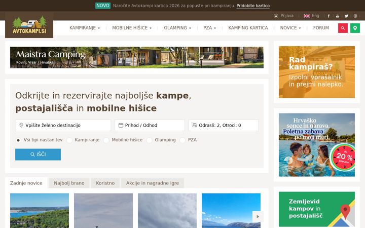The height and width of the screenshot is (228, 365).
Task: Click the guests icon by Odrasli
Action: coord(194,125)
